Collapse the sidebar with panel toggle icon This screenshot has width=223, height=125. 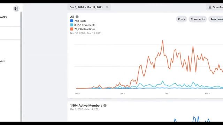pyautogui.click(x=16, y=9)
